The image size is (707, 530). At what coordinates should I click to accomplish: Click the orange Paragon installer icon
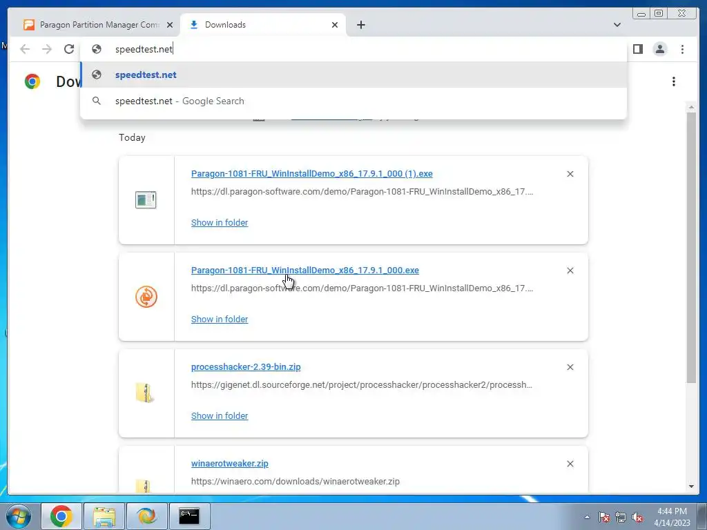pos(146,297)
